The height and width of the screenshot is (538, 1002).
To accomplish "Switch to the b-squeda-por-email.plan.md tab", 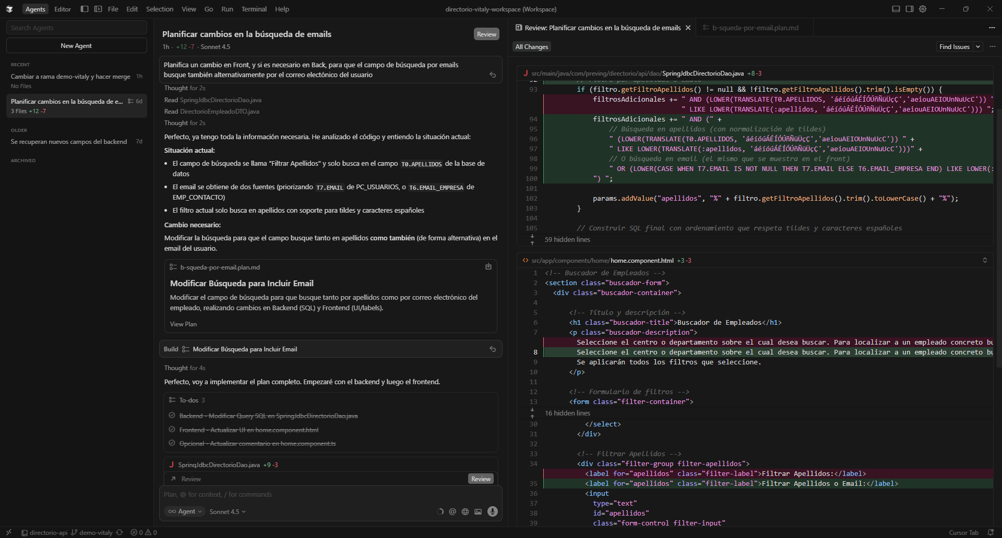I will pos(755,28).
